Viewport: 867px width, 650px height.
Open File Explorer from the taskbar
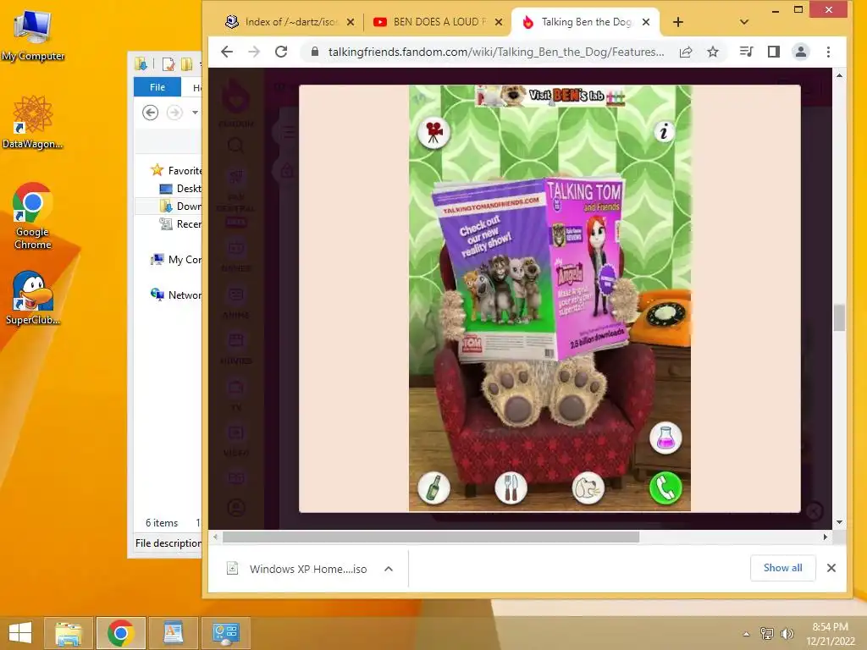coord(68,633)
